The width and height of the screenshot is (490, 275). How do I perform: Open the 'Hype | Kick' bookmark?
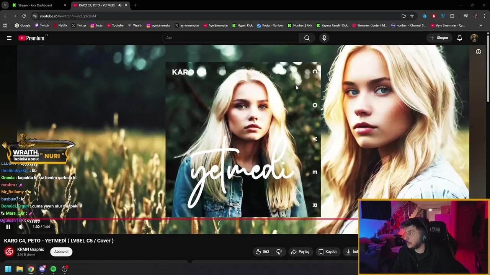click(242, 26)
